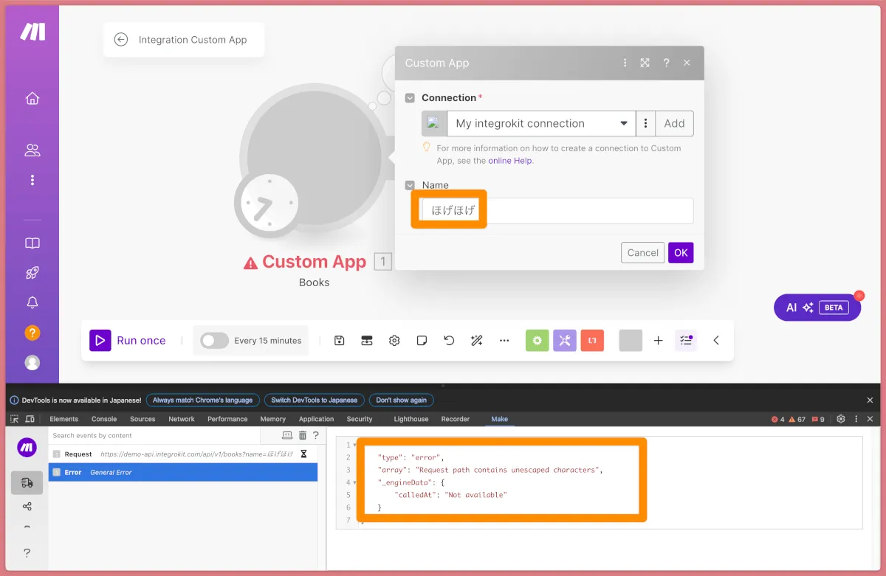Open the three-dot menu in Custom App header
This screenshot has width=886, height=576.
pos(625,63)
